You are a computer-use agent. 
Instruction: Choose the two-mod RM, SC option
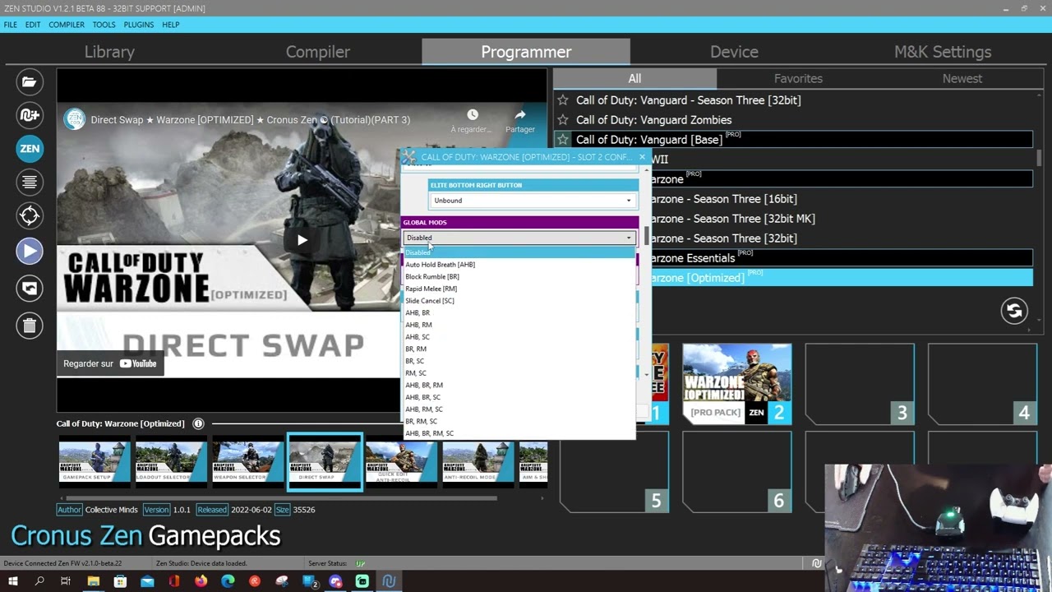pos(519,373)
